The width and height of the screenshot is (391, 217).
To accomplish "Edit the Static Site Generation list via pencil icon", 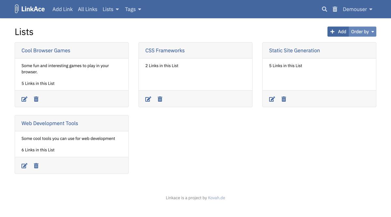I will (272, 99).
